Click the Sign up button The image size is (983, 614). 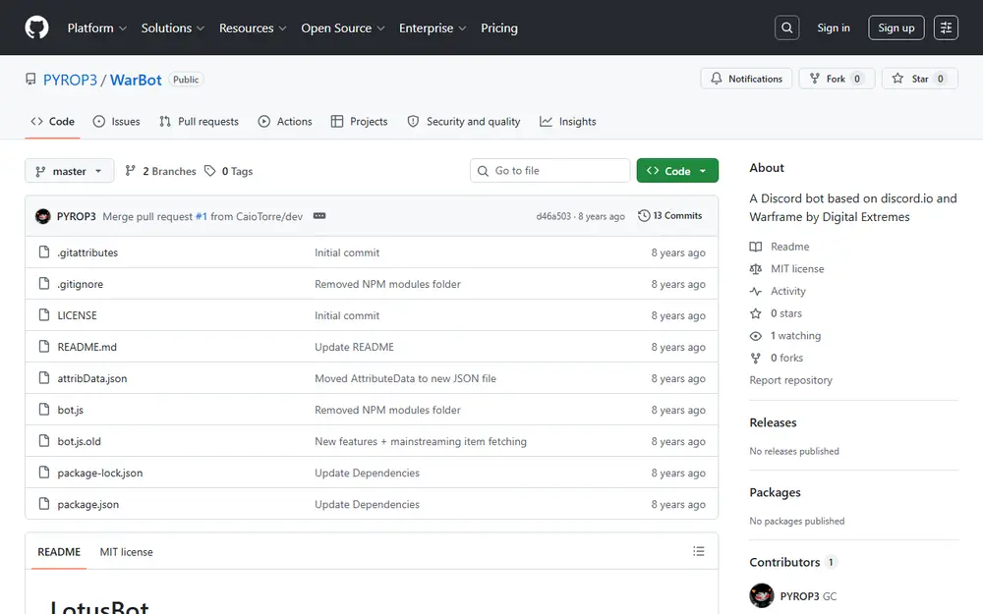click(896, 28)
